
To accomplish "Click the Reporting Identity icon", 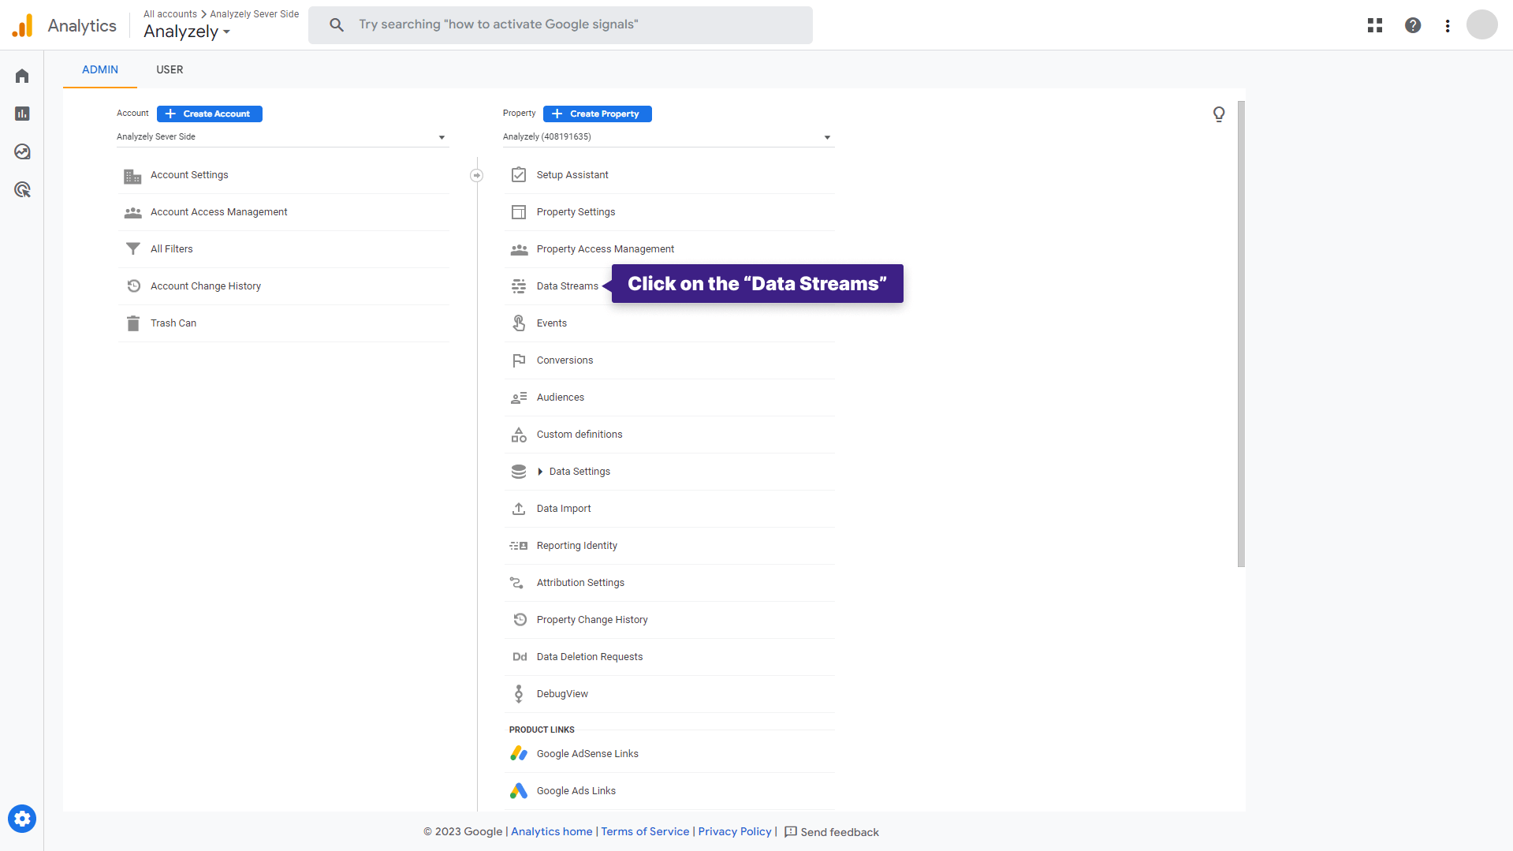I will point(519,546).
